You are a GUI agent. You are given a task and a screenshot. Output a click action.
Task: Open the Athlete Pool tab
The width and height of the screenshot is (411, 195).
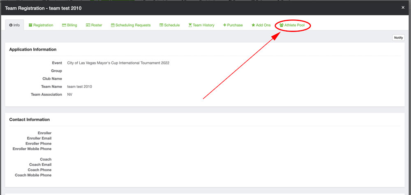[x=294, y=25]
